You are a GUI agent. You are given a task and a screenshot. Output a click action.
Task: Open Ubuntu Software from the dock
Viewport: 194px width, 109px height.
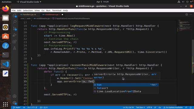(5, 36)
